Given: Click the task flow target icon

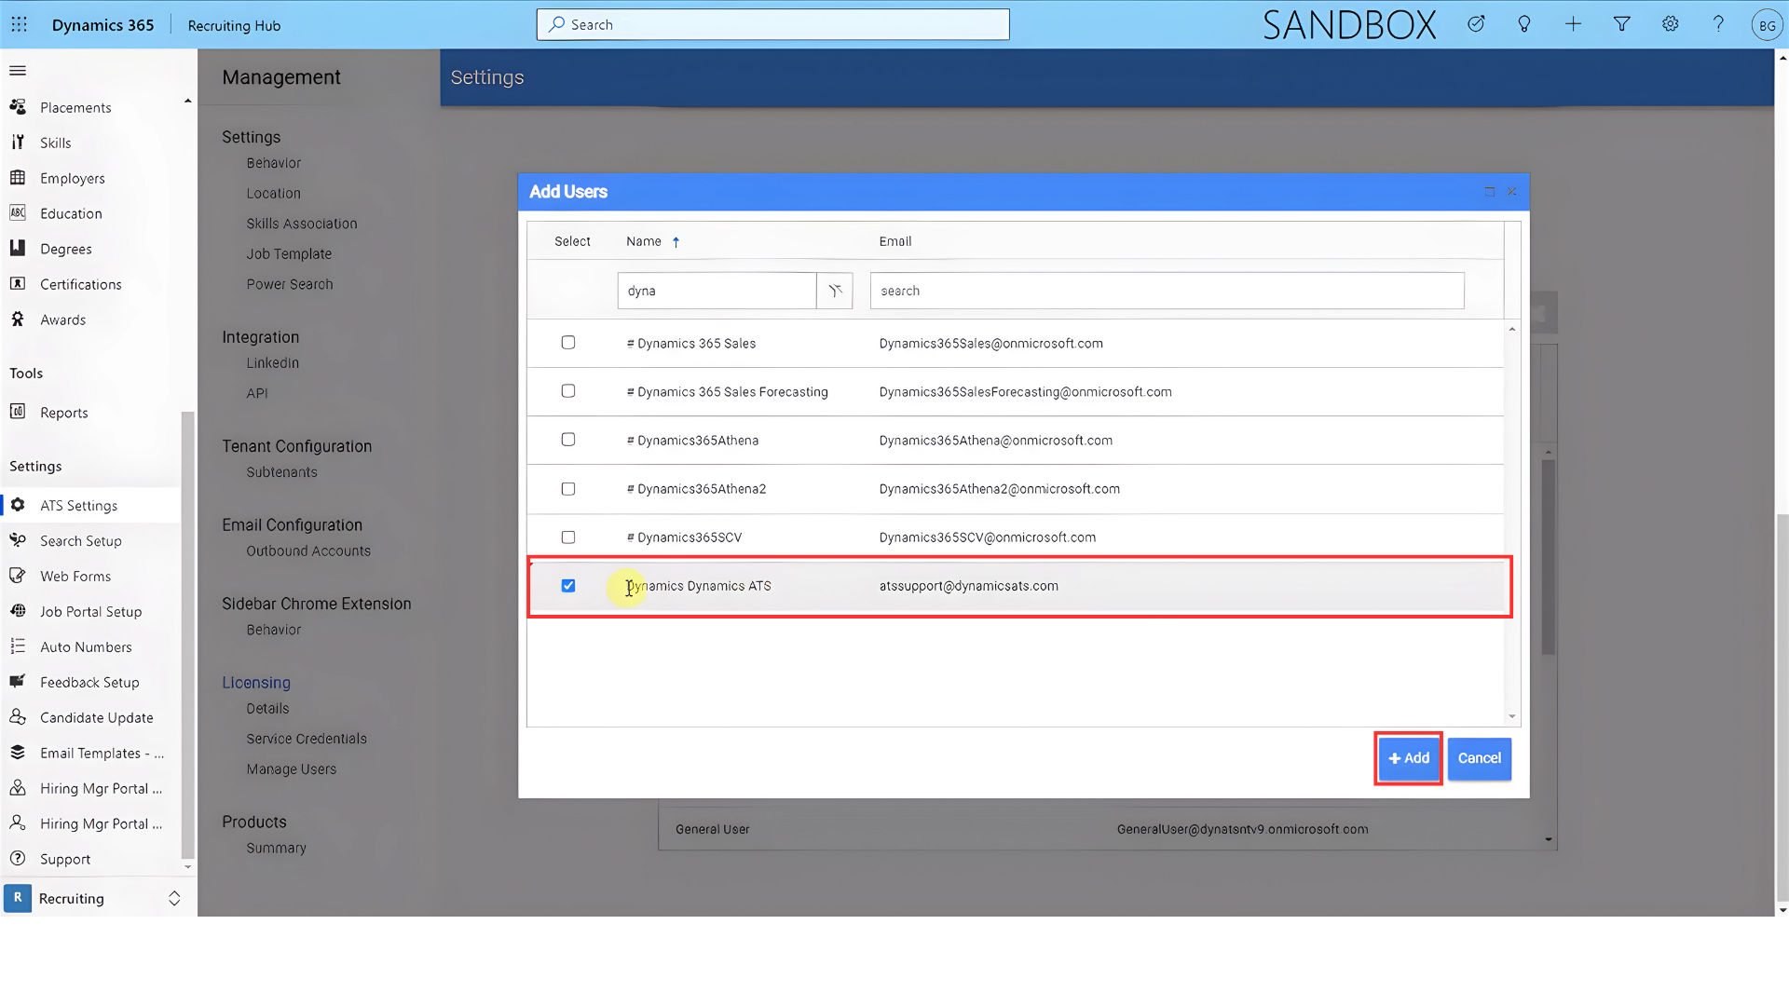Looking at the screenshot, I should point(1476,24).
